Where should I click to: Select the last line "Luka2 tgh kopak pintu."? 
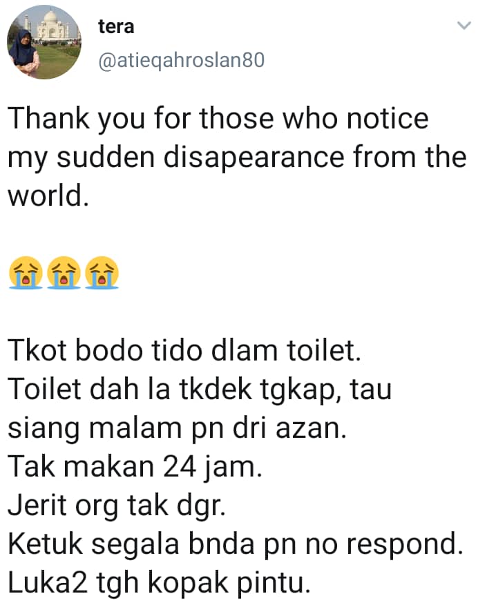click(159, 583)
